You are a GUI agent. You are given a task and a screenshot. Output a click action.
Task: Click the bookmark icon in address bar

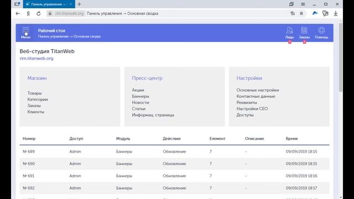coord(301,13)
